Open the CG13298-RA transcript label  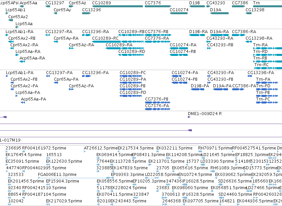pyautogui.click(x=259, y=38)
